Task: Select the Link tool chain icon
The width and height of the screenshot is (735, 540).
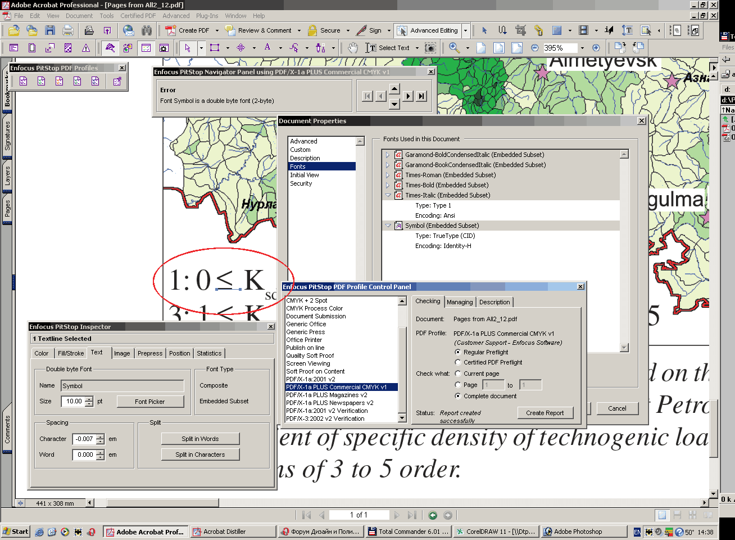Action: pyautogui.click(x=538, y=30)
